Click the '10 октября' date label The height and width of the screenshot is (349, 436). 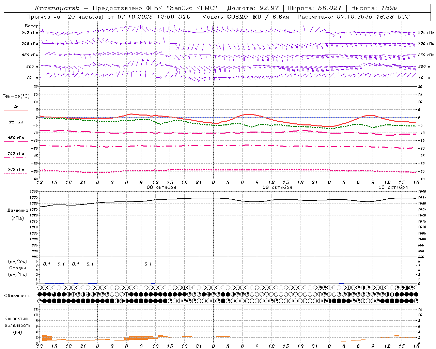[393, 187]
